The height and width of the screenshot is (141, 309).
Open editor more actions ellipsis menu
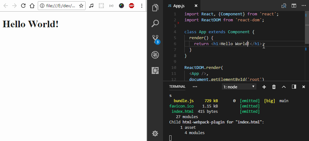point(304,6)
